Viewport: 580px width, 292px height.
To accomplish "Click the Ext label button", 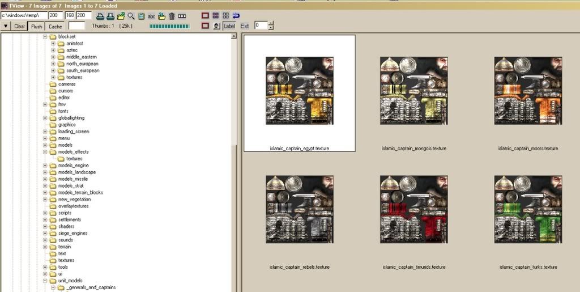I will [x=245, y=26].
